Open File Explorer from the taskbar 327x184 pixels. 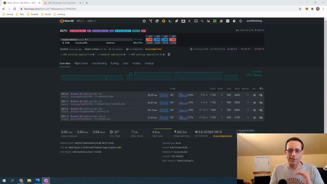(29, 180)
